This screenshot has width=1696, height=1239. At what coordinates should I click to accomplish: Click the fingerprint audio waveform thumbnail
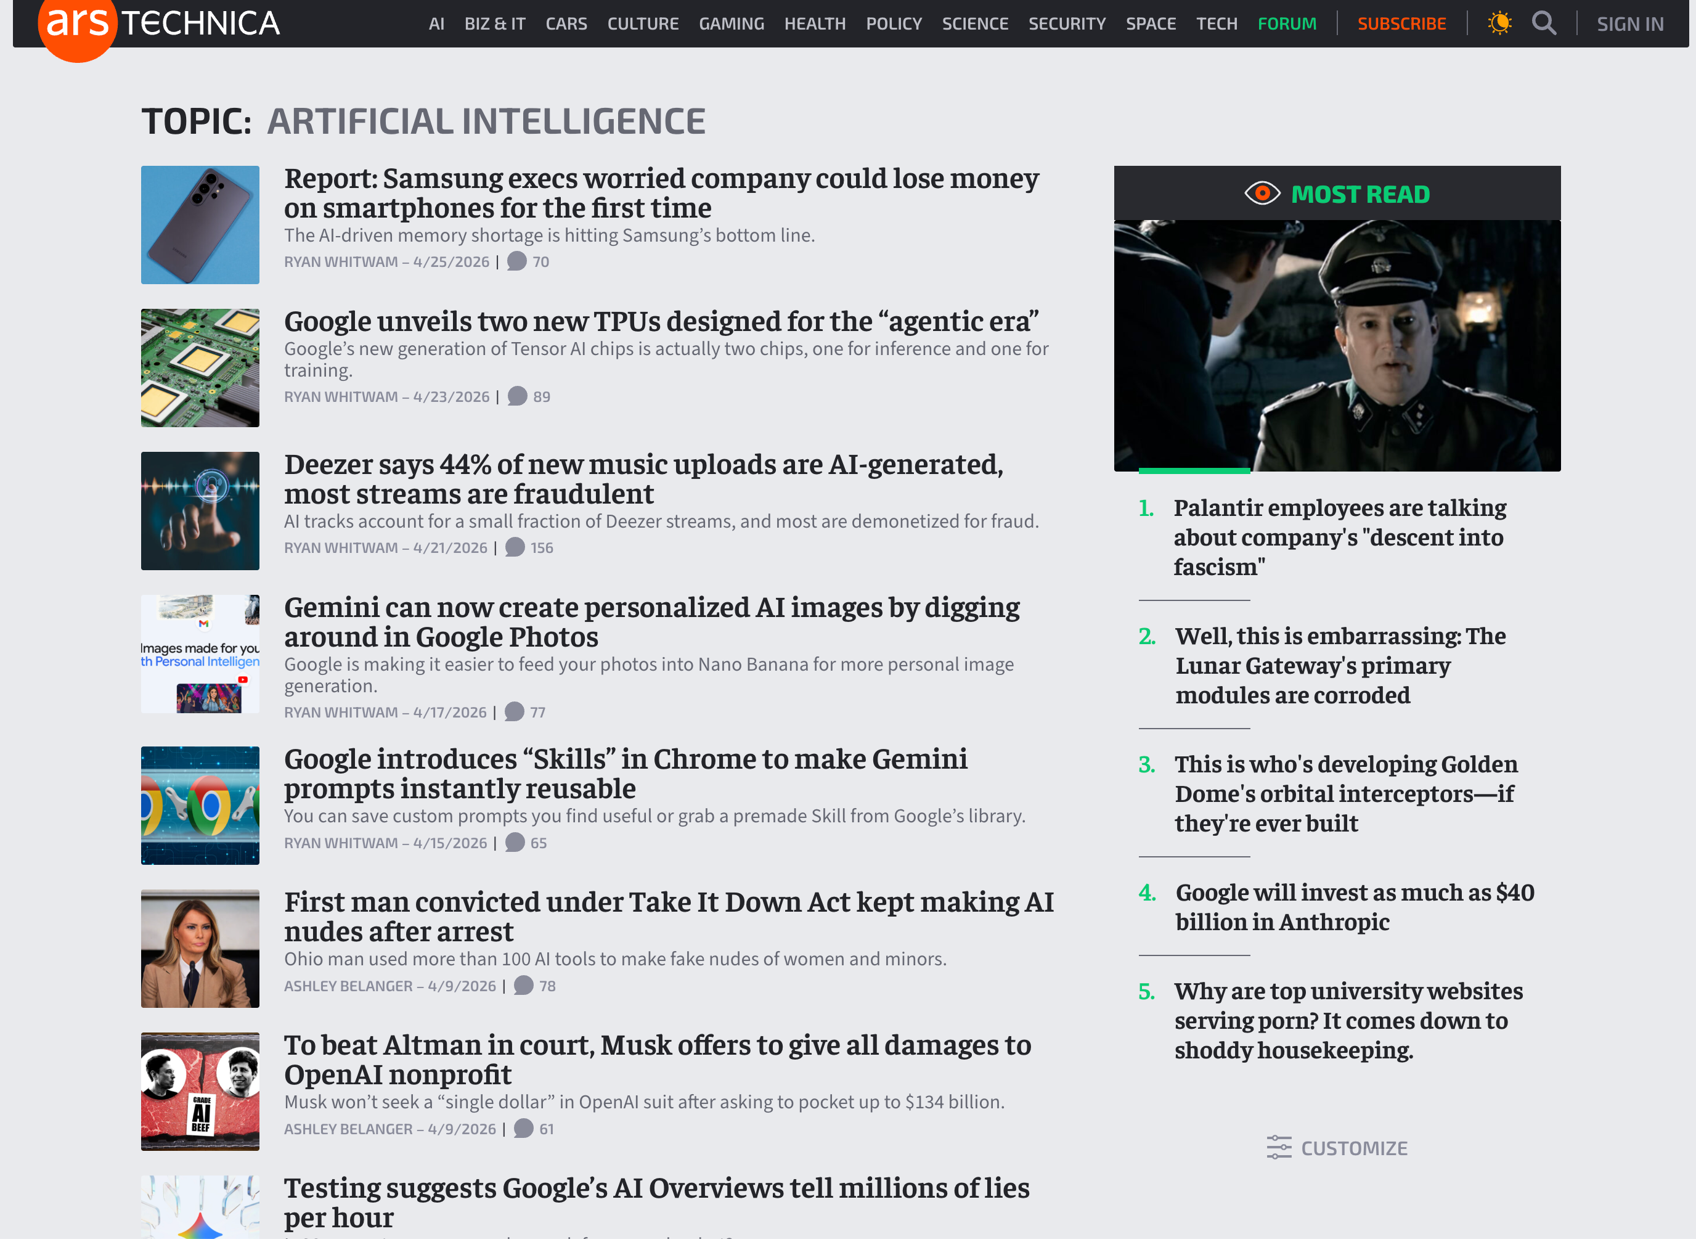pyautogui.click(x=200, y=511)
